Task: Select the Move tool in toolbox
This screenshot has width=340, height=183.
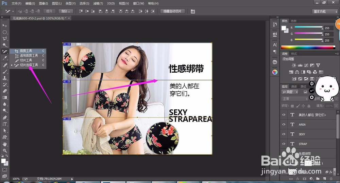Action: point(4,25)
